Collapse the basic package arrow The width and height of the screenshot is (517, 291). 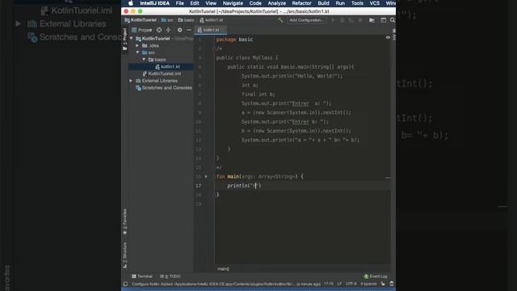[x=144, y=59]
